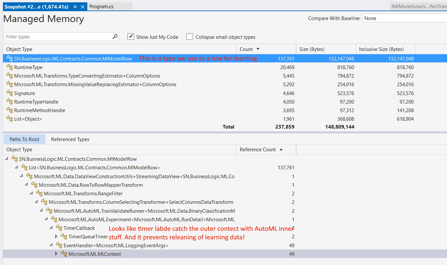Screen dimensions: 447x265
Task: Click the 132,147,048 Size (Bytes) cell
Action: (341, 59)
